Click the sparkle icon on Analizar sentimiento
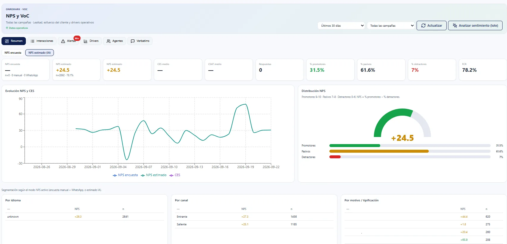The height and width of the screenshot is (244, 507). click(455, 26)
